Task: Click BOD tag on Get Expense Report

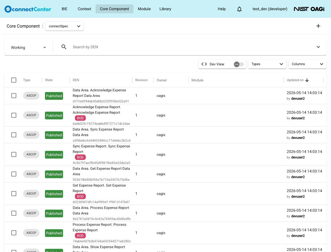Action: [80, 197]
